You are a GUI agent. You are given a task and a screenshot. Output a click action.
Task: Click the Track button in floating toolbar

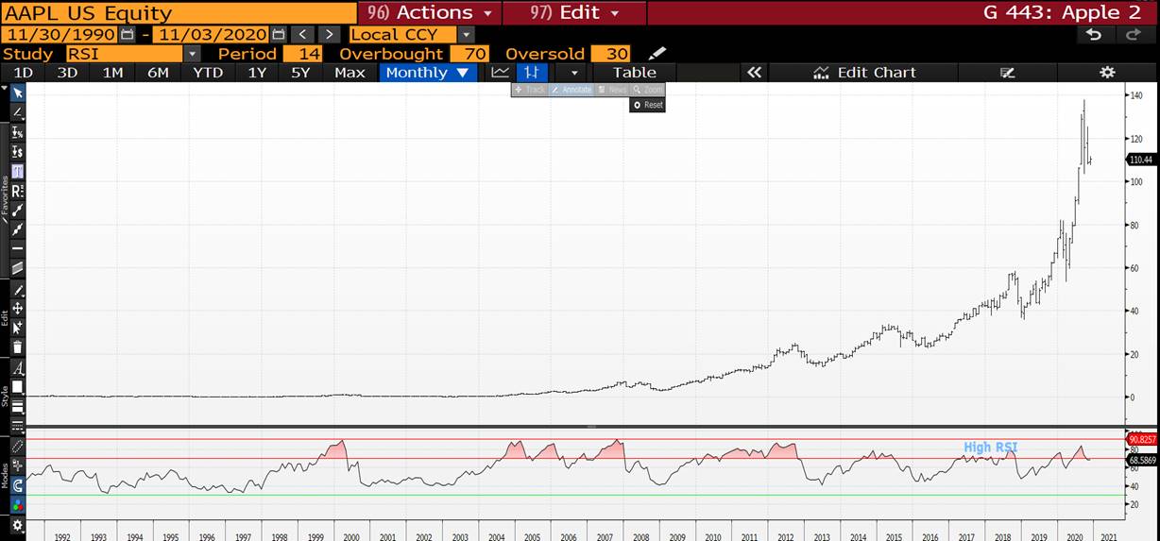coord(530,90)
